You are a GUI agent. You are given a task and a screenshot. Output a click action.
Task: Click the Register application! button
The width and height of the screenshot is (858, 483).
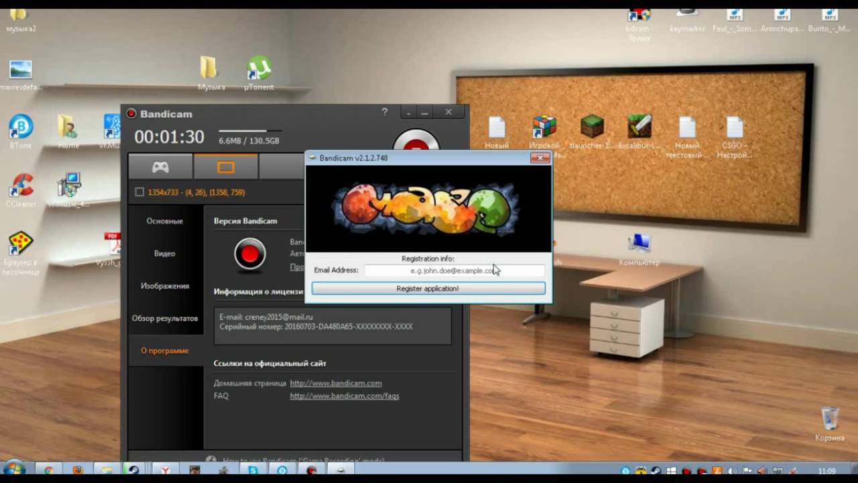tap(428, 288)
